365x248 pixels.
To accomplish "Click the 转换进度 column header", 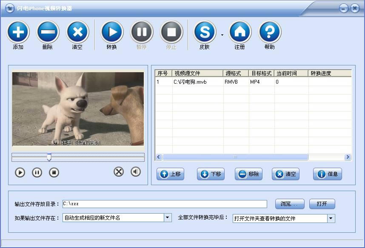I will click(x=330, y=73).
